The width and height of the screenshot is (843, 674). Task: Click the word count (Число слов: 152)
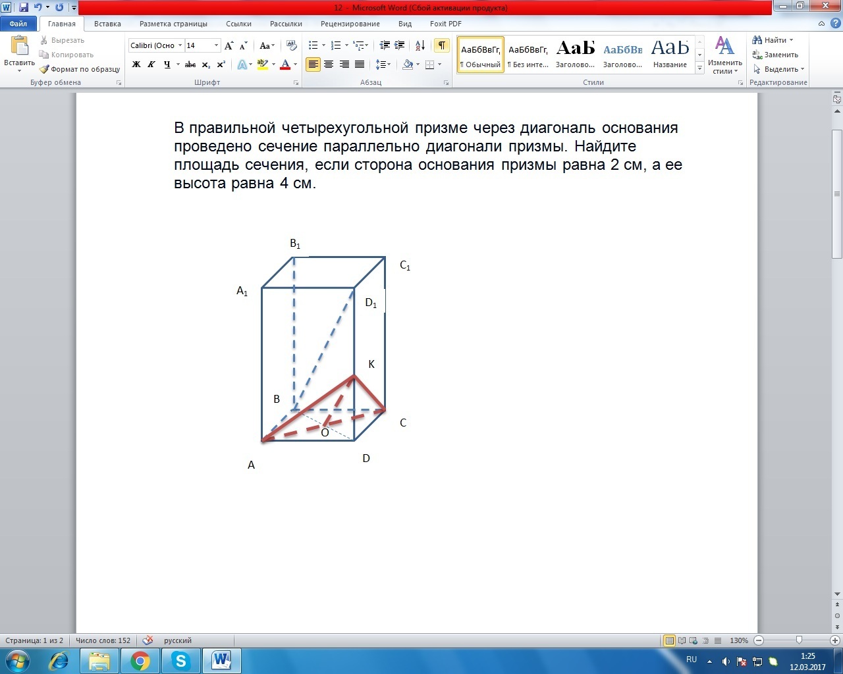[103, 640]
